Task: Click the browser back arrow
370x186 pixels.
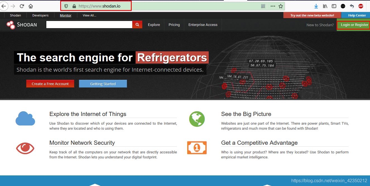Action: coord(4,6)
